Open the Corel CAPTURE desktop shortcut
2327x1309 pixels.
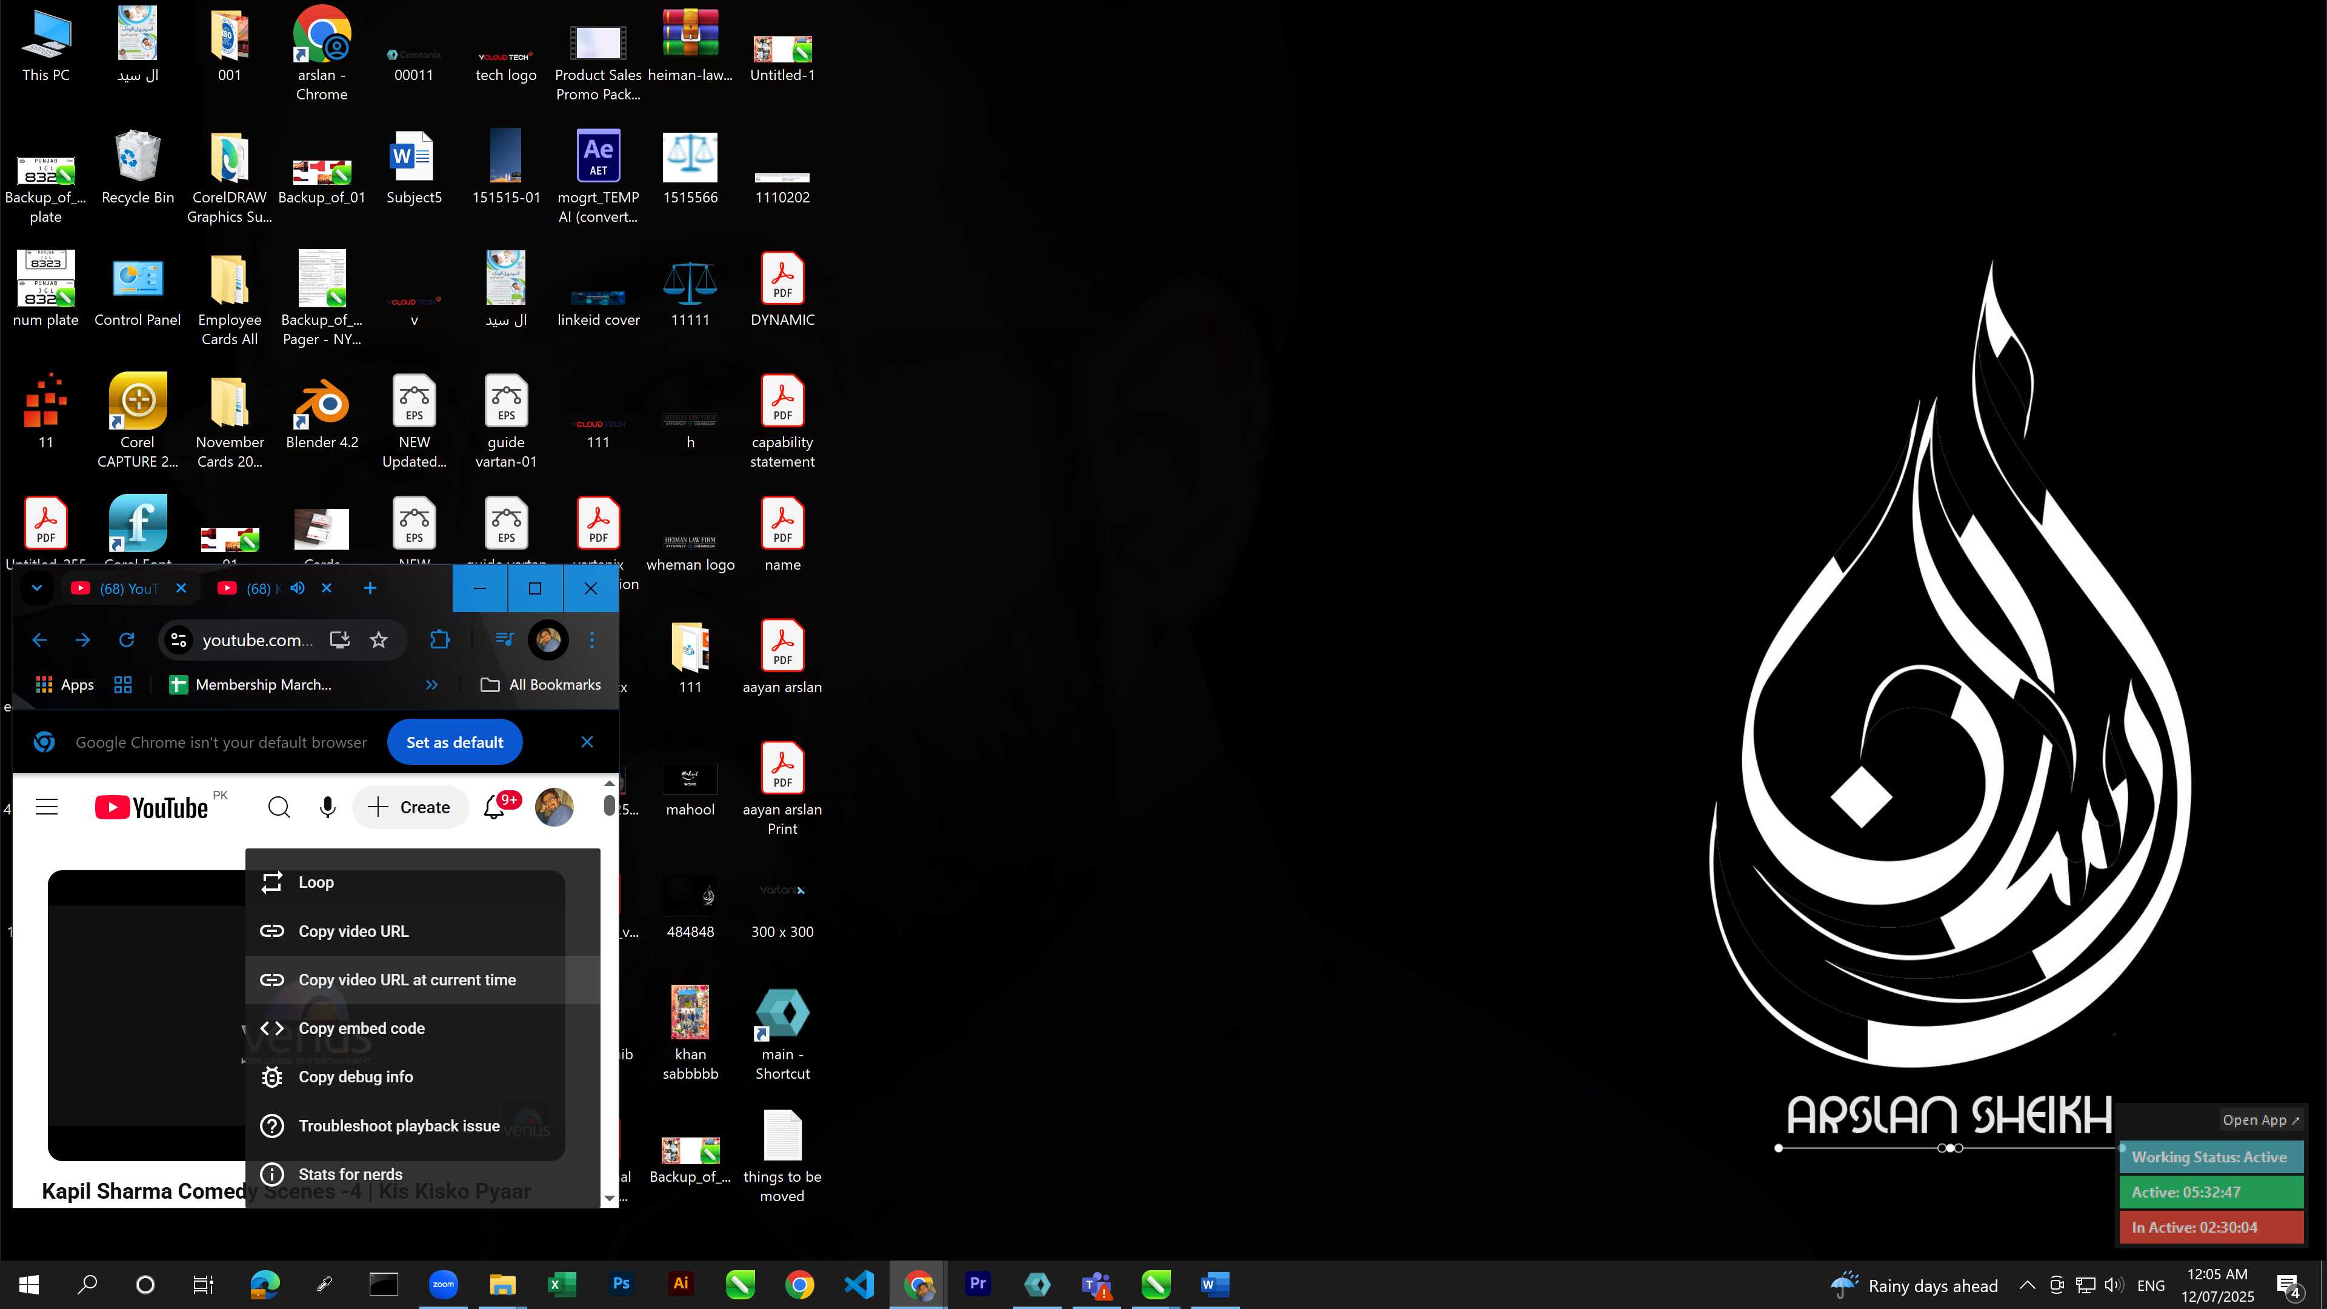pos(138,421)
